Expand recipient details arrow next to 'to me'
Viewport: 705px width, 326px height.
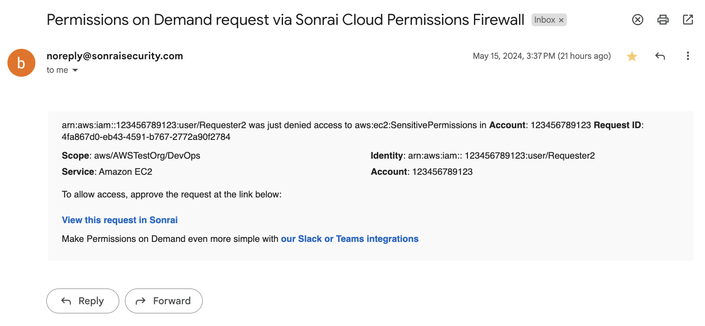click(75, 70)
